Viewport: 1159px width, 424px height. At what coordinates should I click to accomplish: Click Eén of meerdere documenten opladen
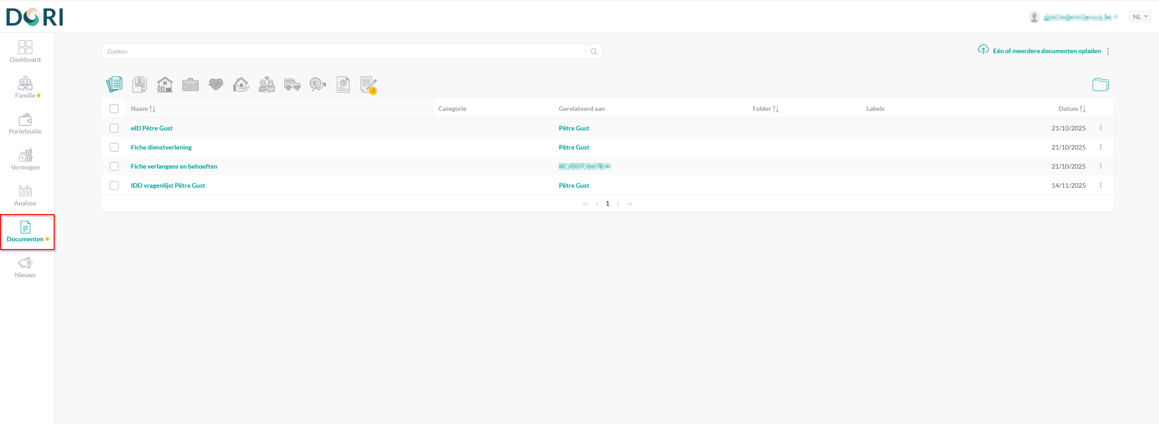tap(1047, 51)
